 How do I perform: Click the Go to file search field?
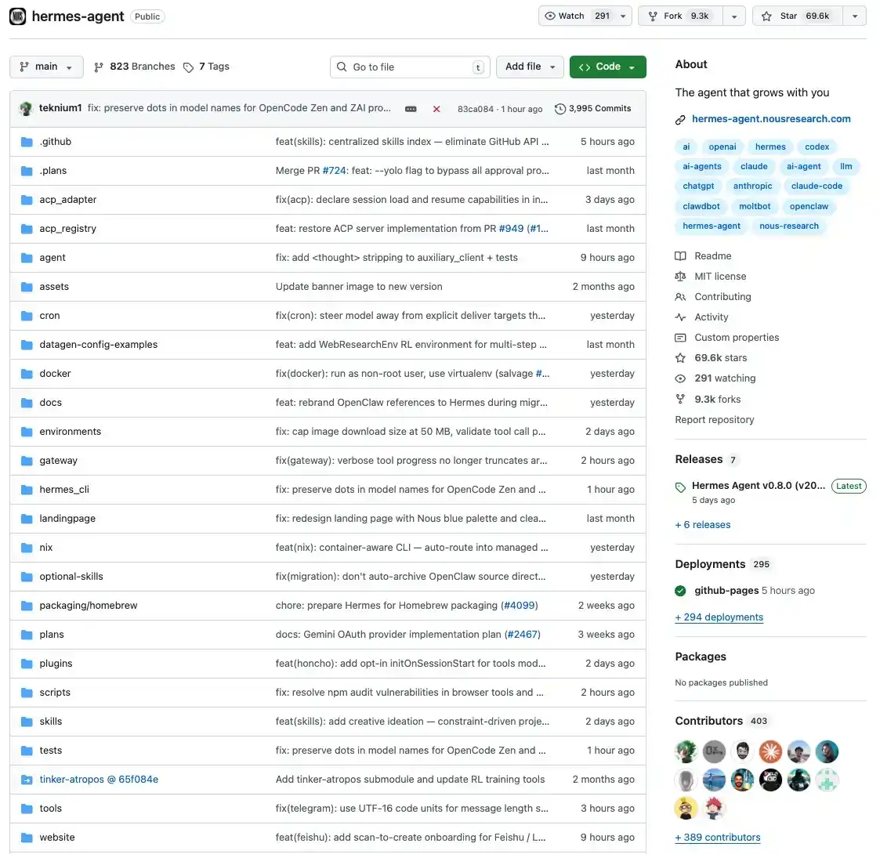click(410, 67)
